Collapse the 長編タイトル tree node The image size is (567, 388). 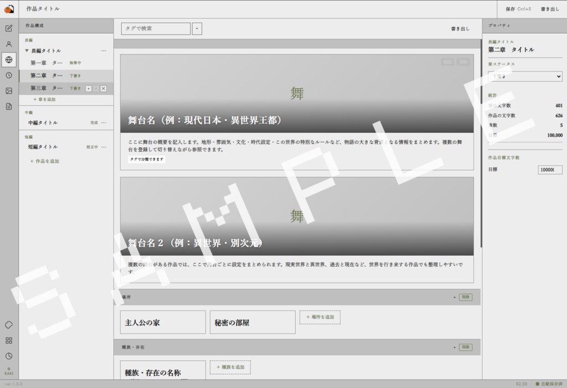27,50
